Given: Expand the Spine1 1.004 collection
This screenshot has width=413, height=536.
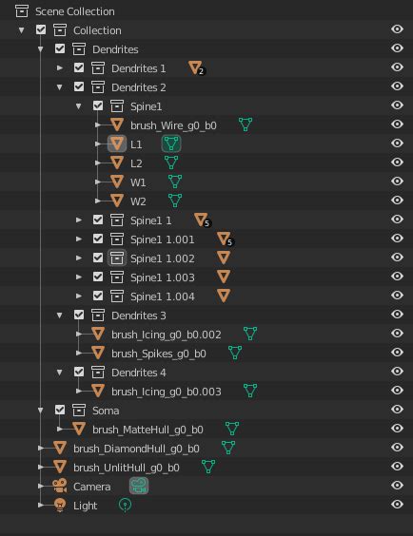Looking at the screenshot, I should pos(79,296).
